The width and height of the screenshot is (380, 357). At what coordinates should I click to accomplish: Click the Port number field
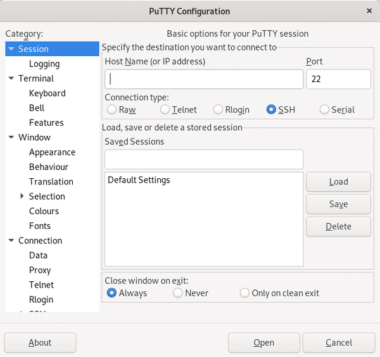[x=338, y=79]
